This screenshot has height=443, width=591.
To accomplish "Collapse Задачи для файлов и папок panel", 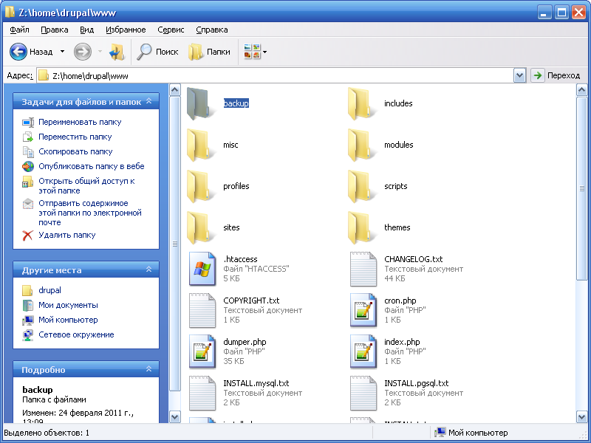I will coord(149,101).
